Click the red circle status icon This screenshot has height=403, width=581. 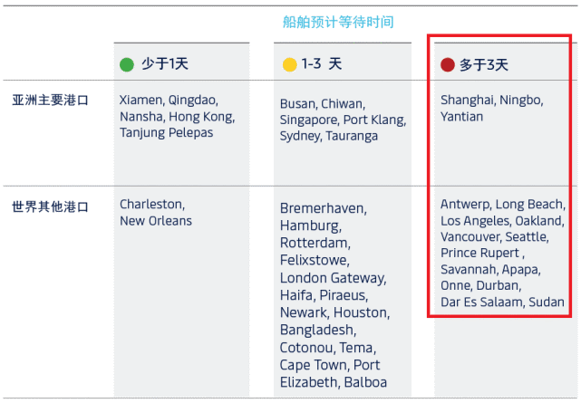(x=448, y=65)
